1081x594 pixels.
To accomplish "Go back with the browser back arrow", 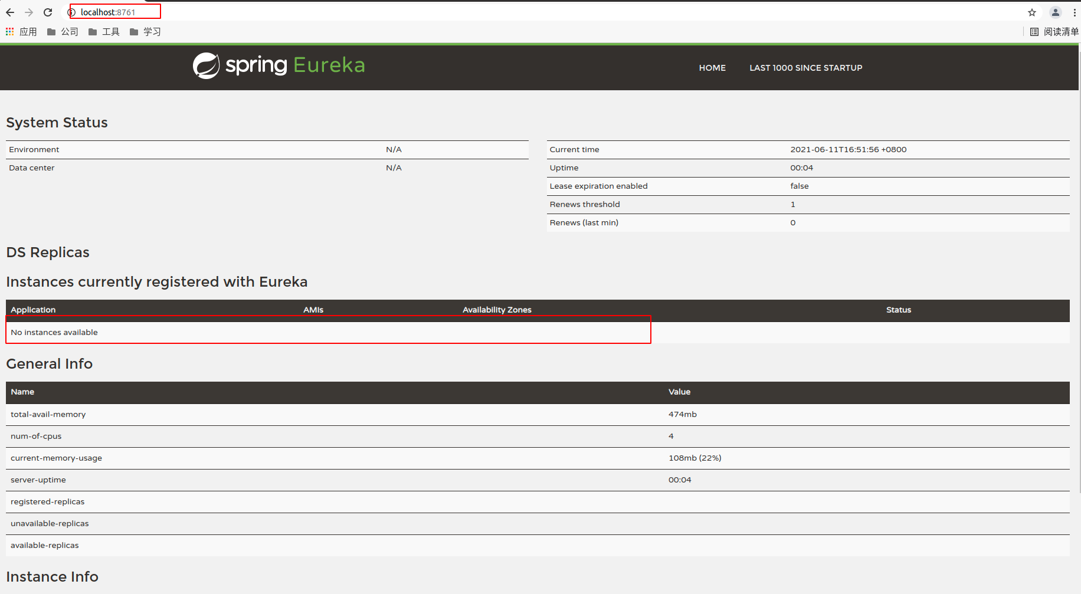I will click(x=10, y=12).
